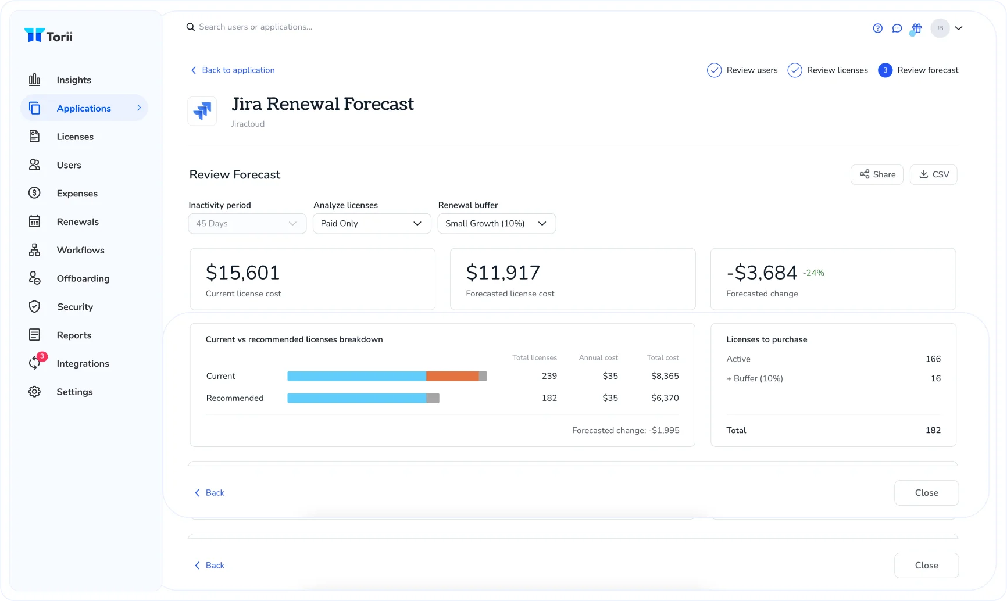Click Review users checkmark step icon
Image resolution: width=1007 pixels, height=601 pixels.
714,70
